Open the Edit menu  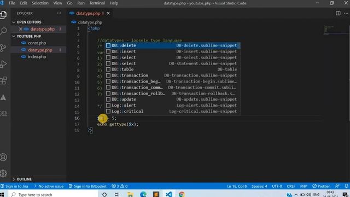[x=24, y=3]
